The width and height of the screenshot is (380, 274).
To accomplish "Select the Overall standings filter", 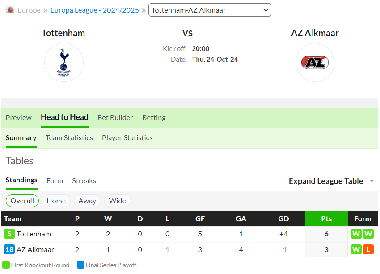I will 22,201.
